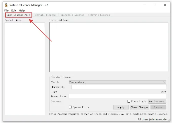This screenshot has width=172, height=123.
Task: Click Open Licence File toolbar button
Action: click(18, 15)
